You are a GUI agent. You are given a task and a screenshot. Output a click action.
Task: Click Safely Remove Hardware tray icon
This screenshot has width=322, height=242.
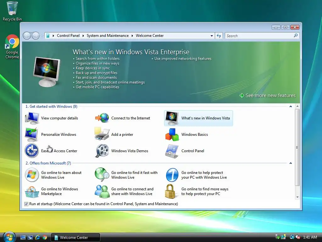(277, 237)
